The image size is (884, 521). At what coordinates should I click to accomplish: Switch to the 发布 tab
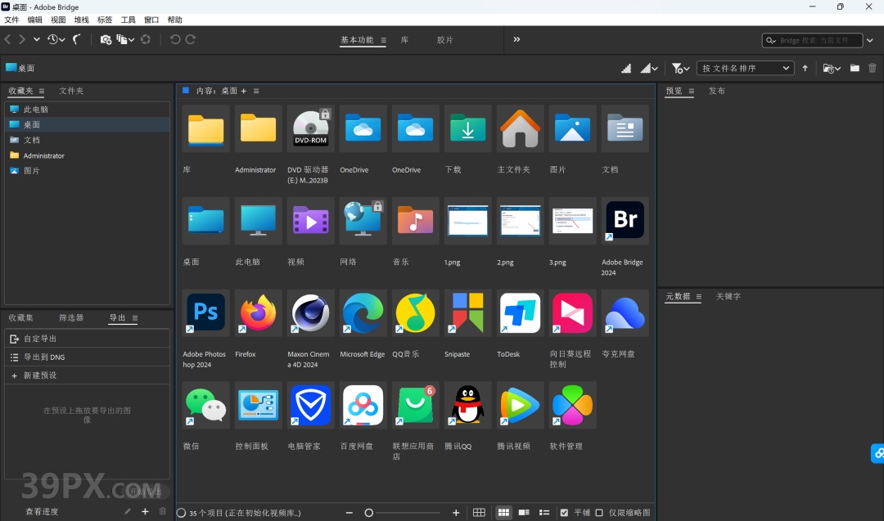[x=716, y=92]
